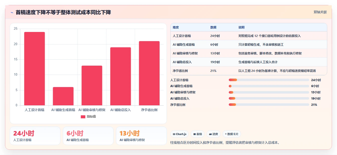This screenshot has height=155, width=337.
Task: Click description 生成首稿与后续人工投入合计
Action: click(258, 62)
